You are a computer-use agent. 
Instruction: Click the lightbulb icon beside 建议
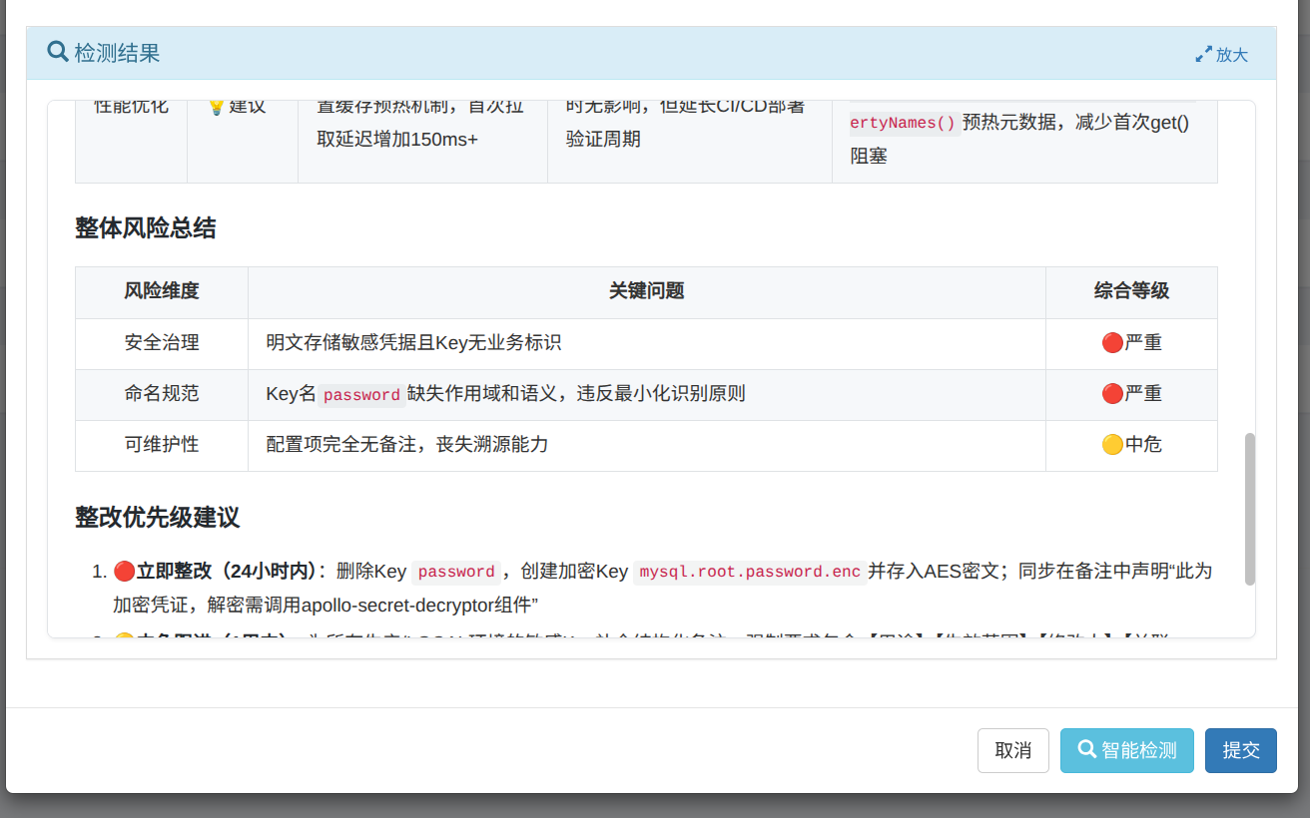pos(216,107)
